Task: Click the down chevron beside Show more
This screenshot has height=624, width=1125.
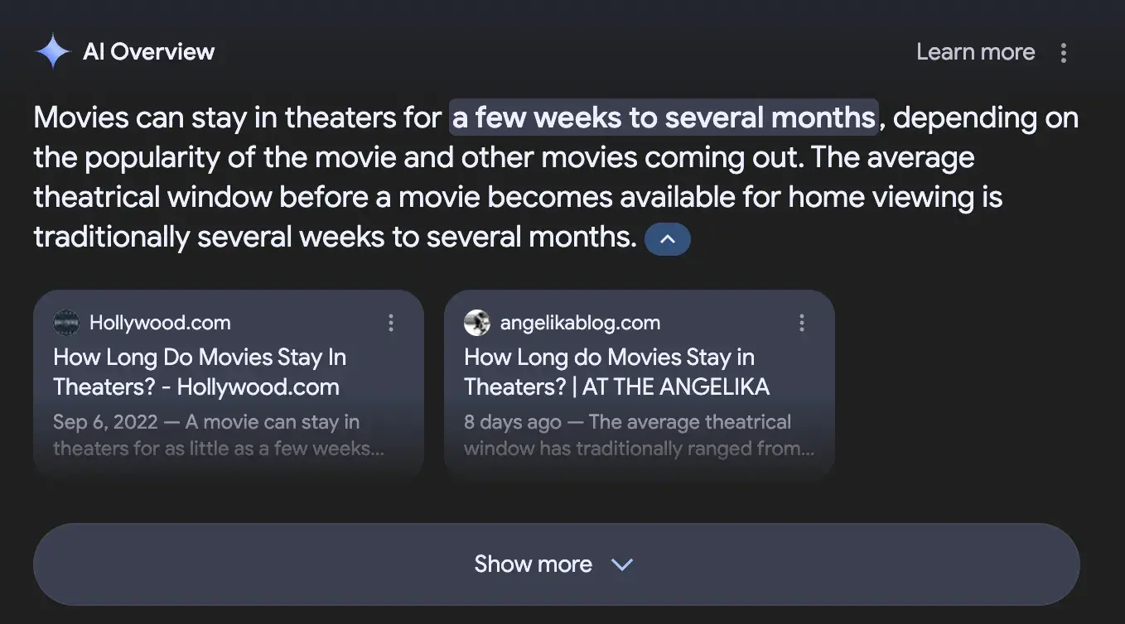Action: tap(621, 564)
